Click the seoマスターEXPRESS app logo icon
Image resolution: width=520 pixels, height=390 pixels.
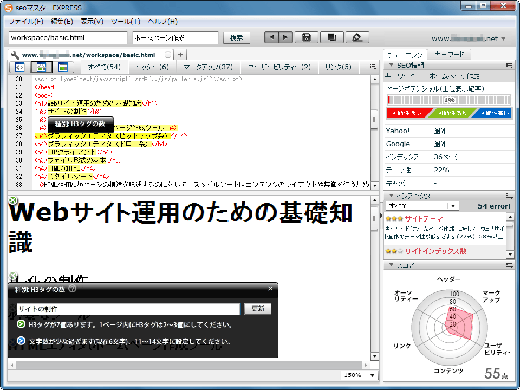(x=9, y=8)
